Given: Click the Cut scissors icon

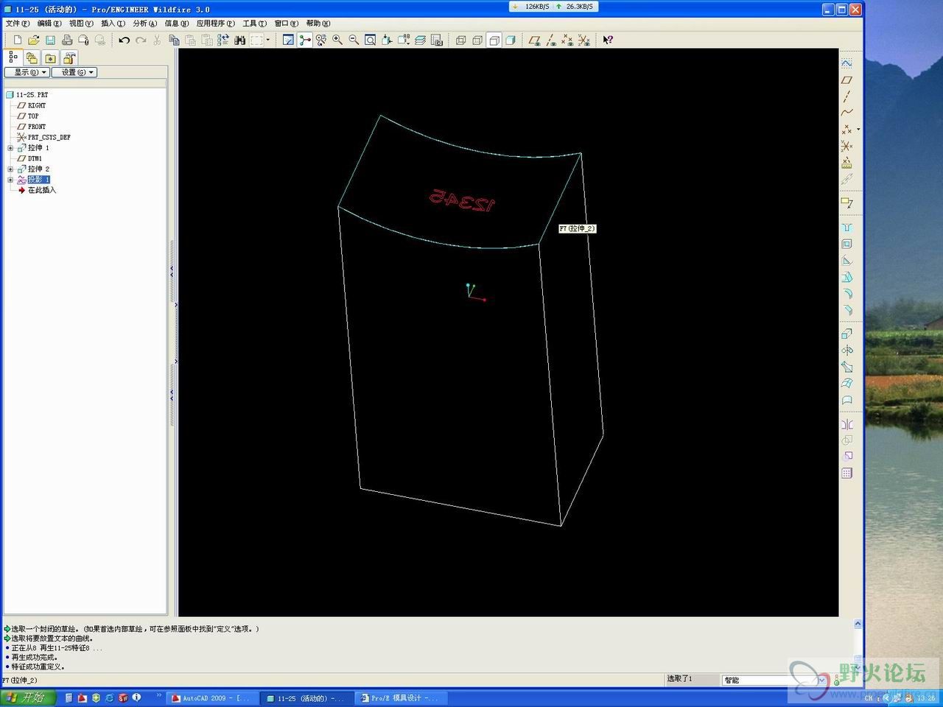Looking at the screenshot, I should [157, 40].
